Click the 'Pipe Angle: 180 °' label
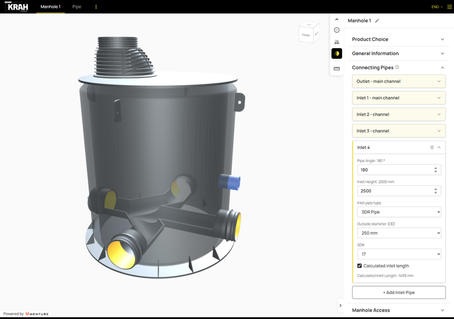This screenshot has width=454, height=319. (x=371, y=161)
